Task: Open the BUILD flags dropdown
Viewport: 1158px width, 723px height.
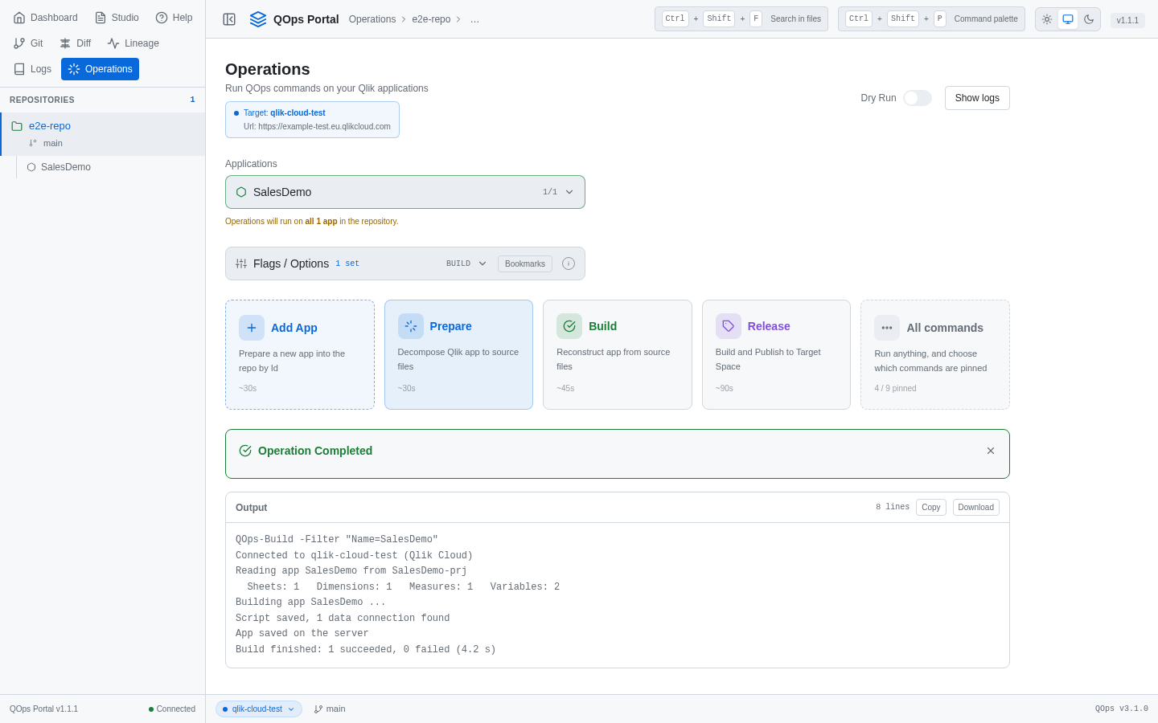Action: point(466,263)
